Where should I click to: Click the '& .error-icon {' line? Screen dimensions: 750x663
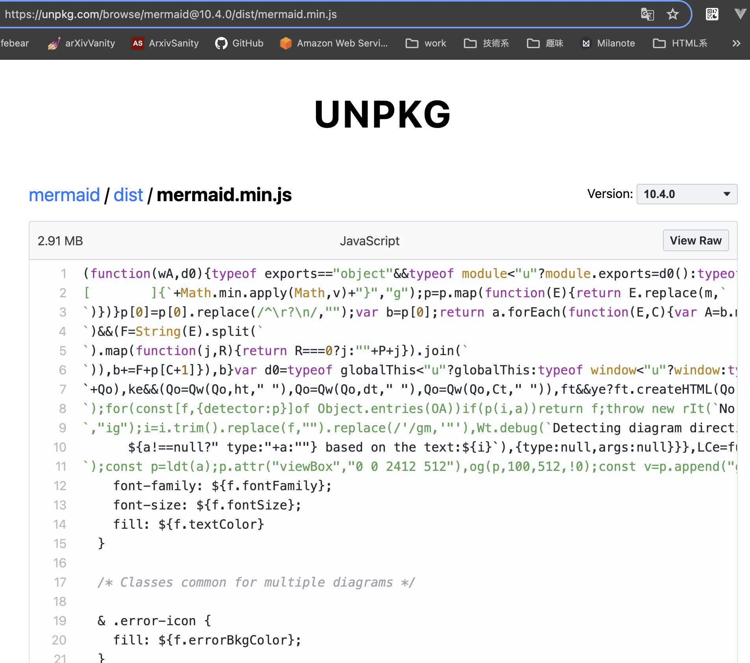[x=154, y=621]
